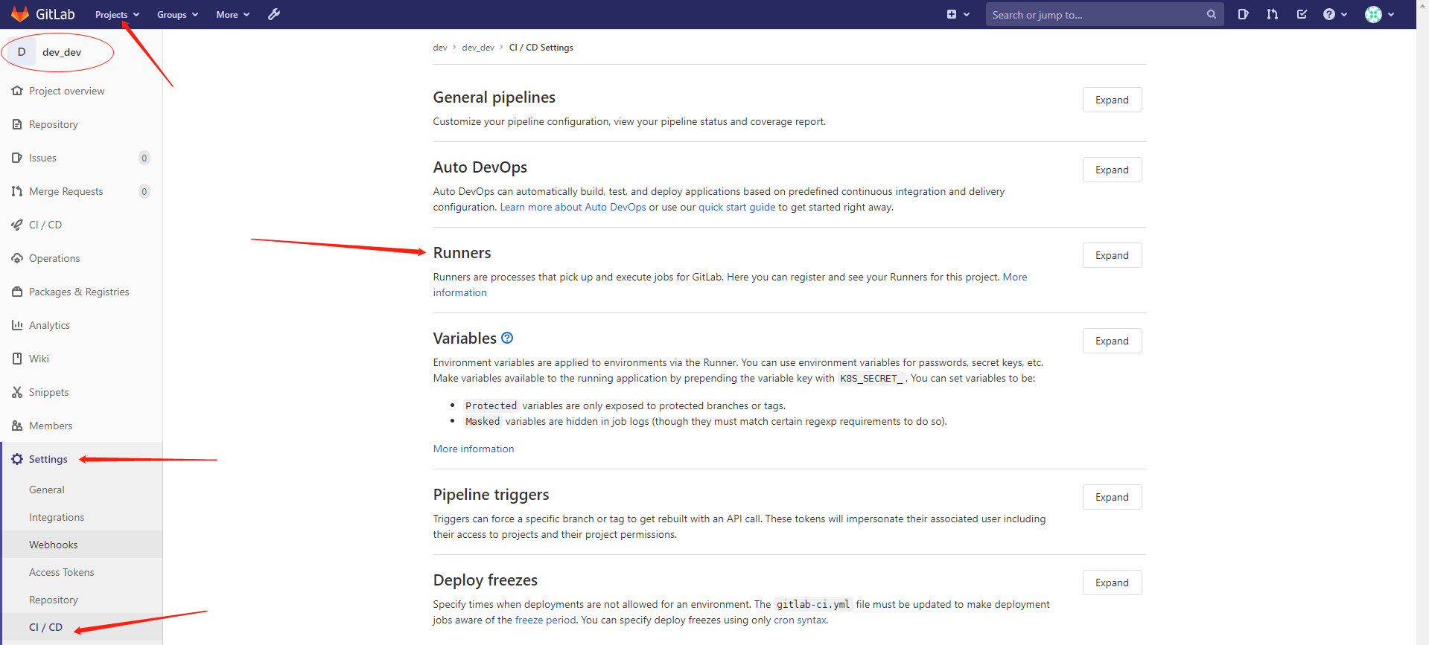Click the Snippets scissors icon

click(x=17, y=392)
